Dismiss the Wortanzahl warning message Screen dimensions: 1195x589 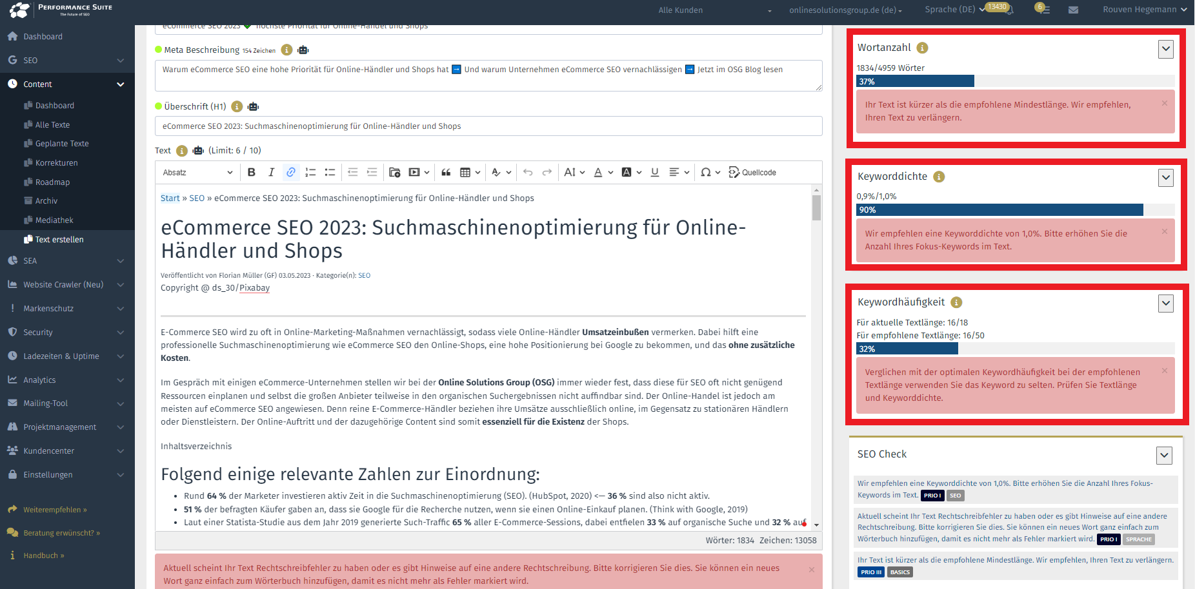click(1165, 103)
